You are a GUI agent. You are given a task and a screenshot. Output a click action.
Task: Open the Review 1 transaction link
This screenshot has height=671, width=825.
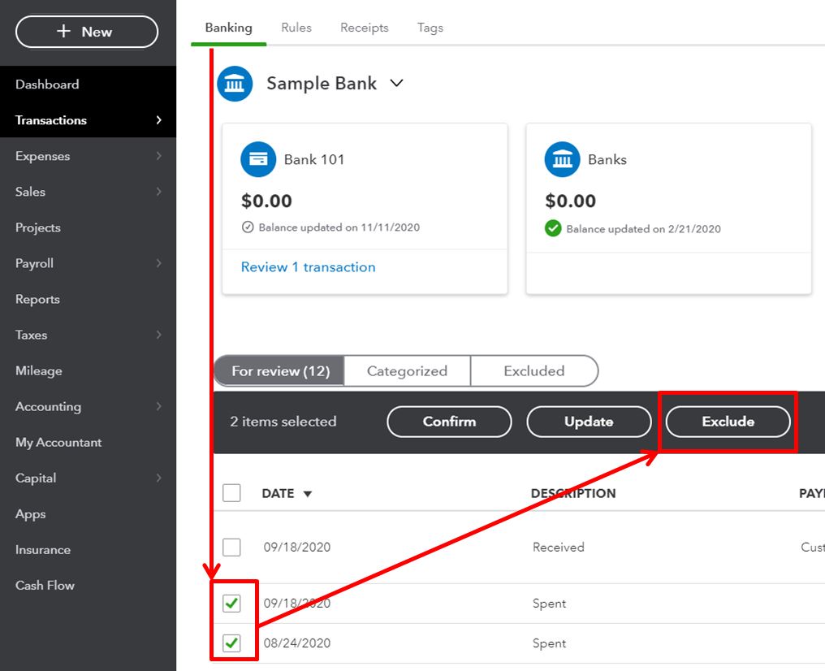(308, 267)
